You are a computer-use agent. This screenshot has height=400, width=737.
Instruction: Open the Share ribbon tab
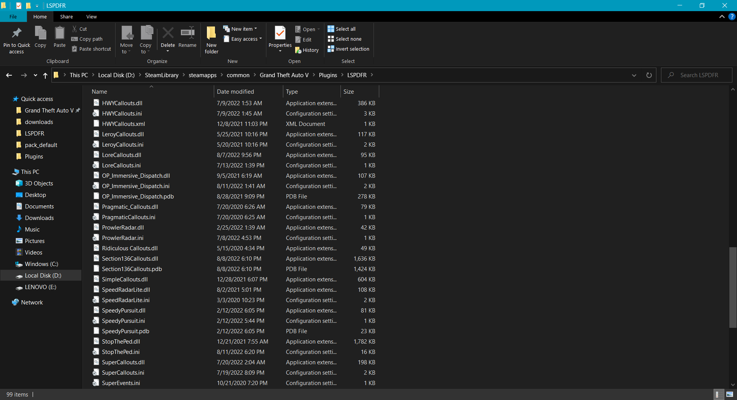pos(66,17)
